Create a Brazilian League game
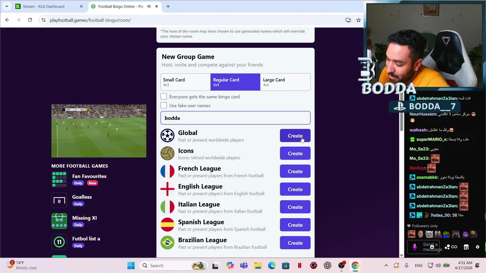This screenshot has width=486, height=273. [295, 243]
